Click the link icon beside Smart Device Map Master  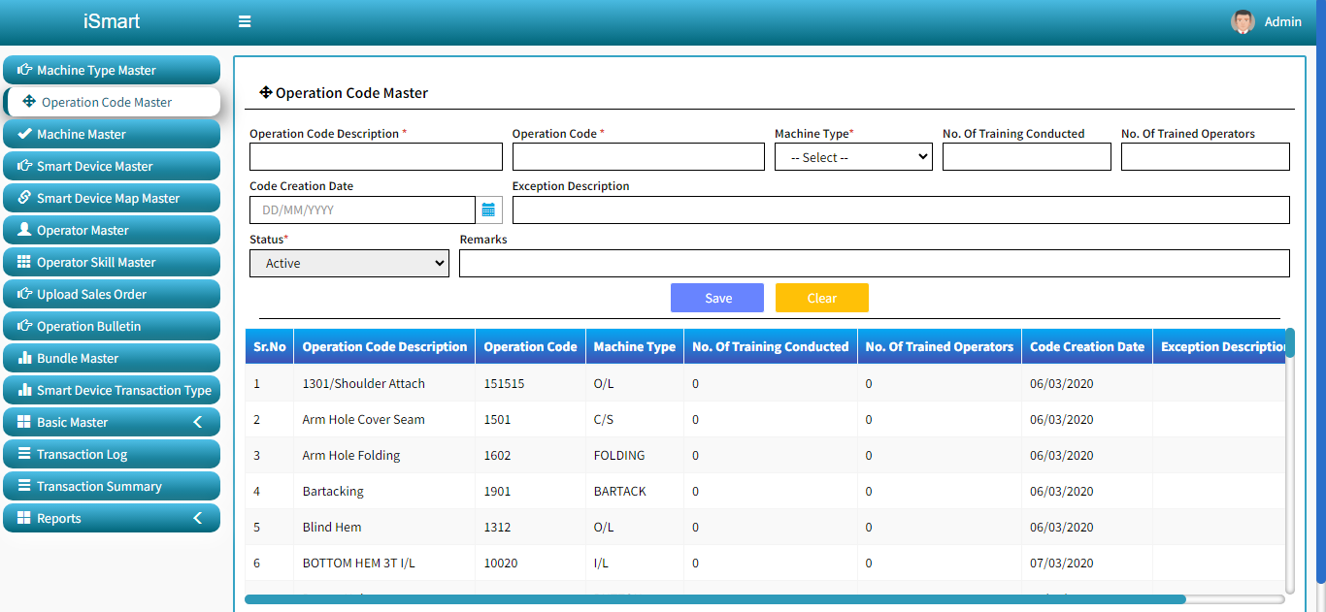24,198
